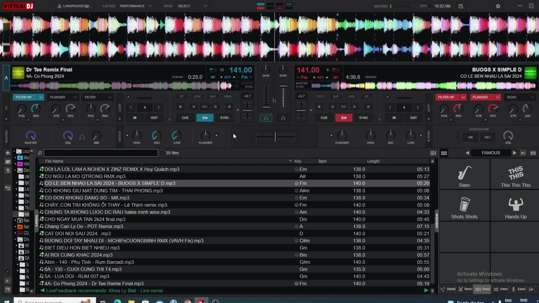The image size is (539, 303).
Task: Toggle VINYL mode on deck B
Action: [321, 96]
